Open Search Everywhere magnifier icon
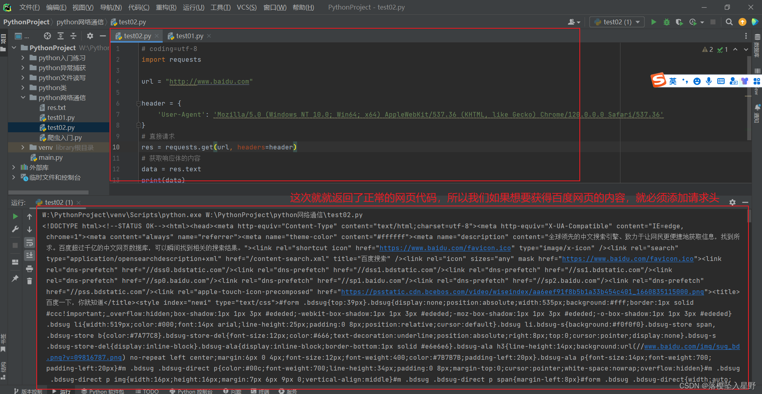This screenshot has width=762, height=394. (729, 22)
